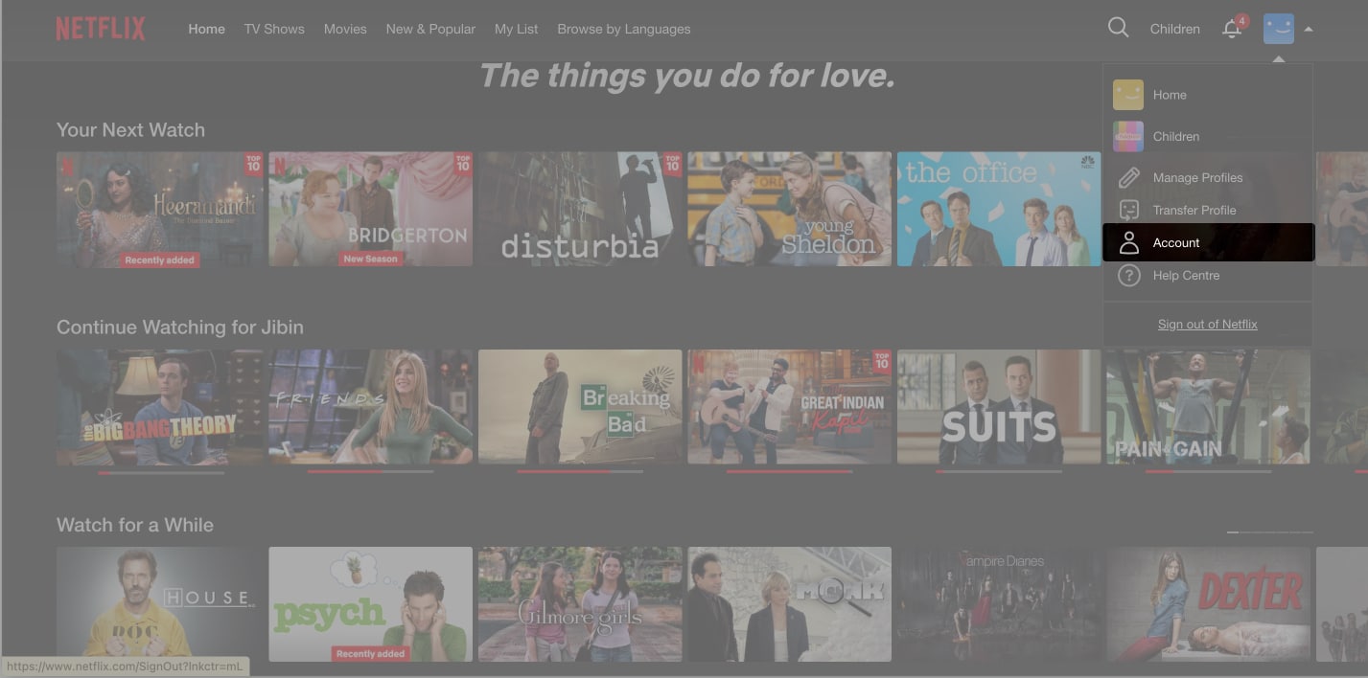Select the yellow Home profile avatar
Image resolution: width=1368 pixels, height=678 pixels.
[x=1128, y=95]
